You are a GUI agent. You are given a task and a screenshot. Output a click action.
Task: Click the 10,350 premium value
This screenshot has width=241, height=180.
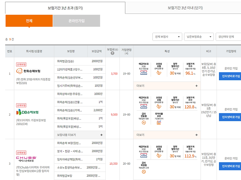coord(114,163)
